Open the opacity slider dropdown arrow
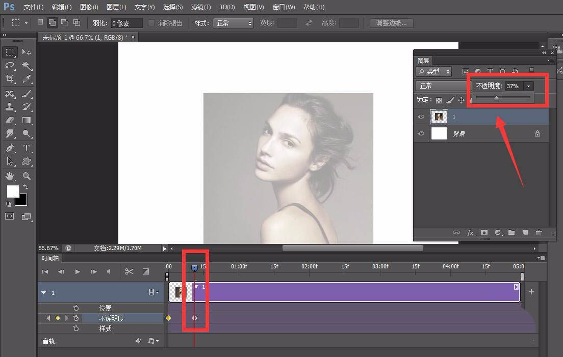563x357 pixels. [528, 86]
